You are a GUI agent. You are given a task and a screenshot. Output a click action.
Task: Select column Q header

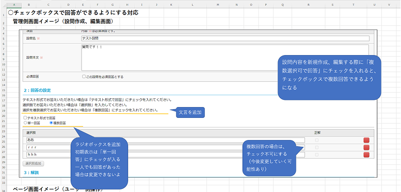click(282, 5)
